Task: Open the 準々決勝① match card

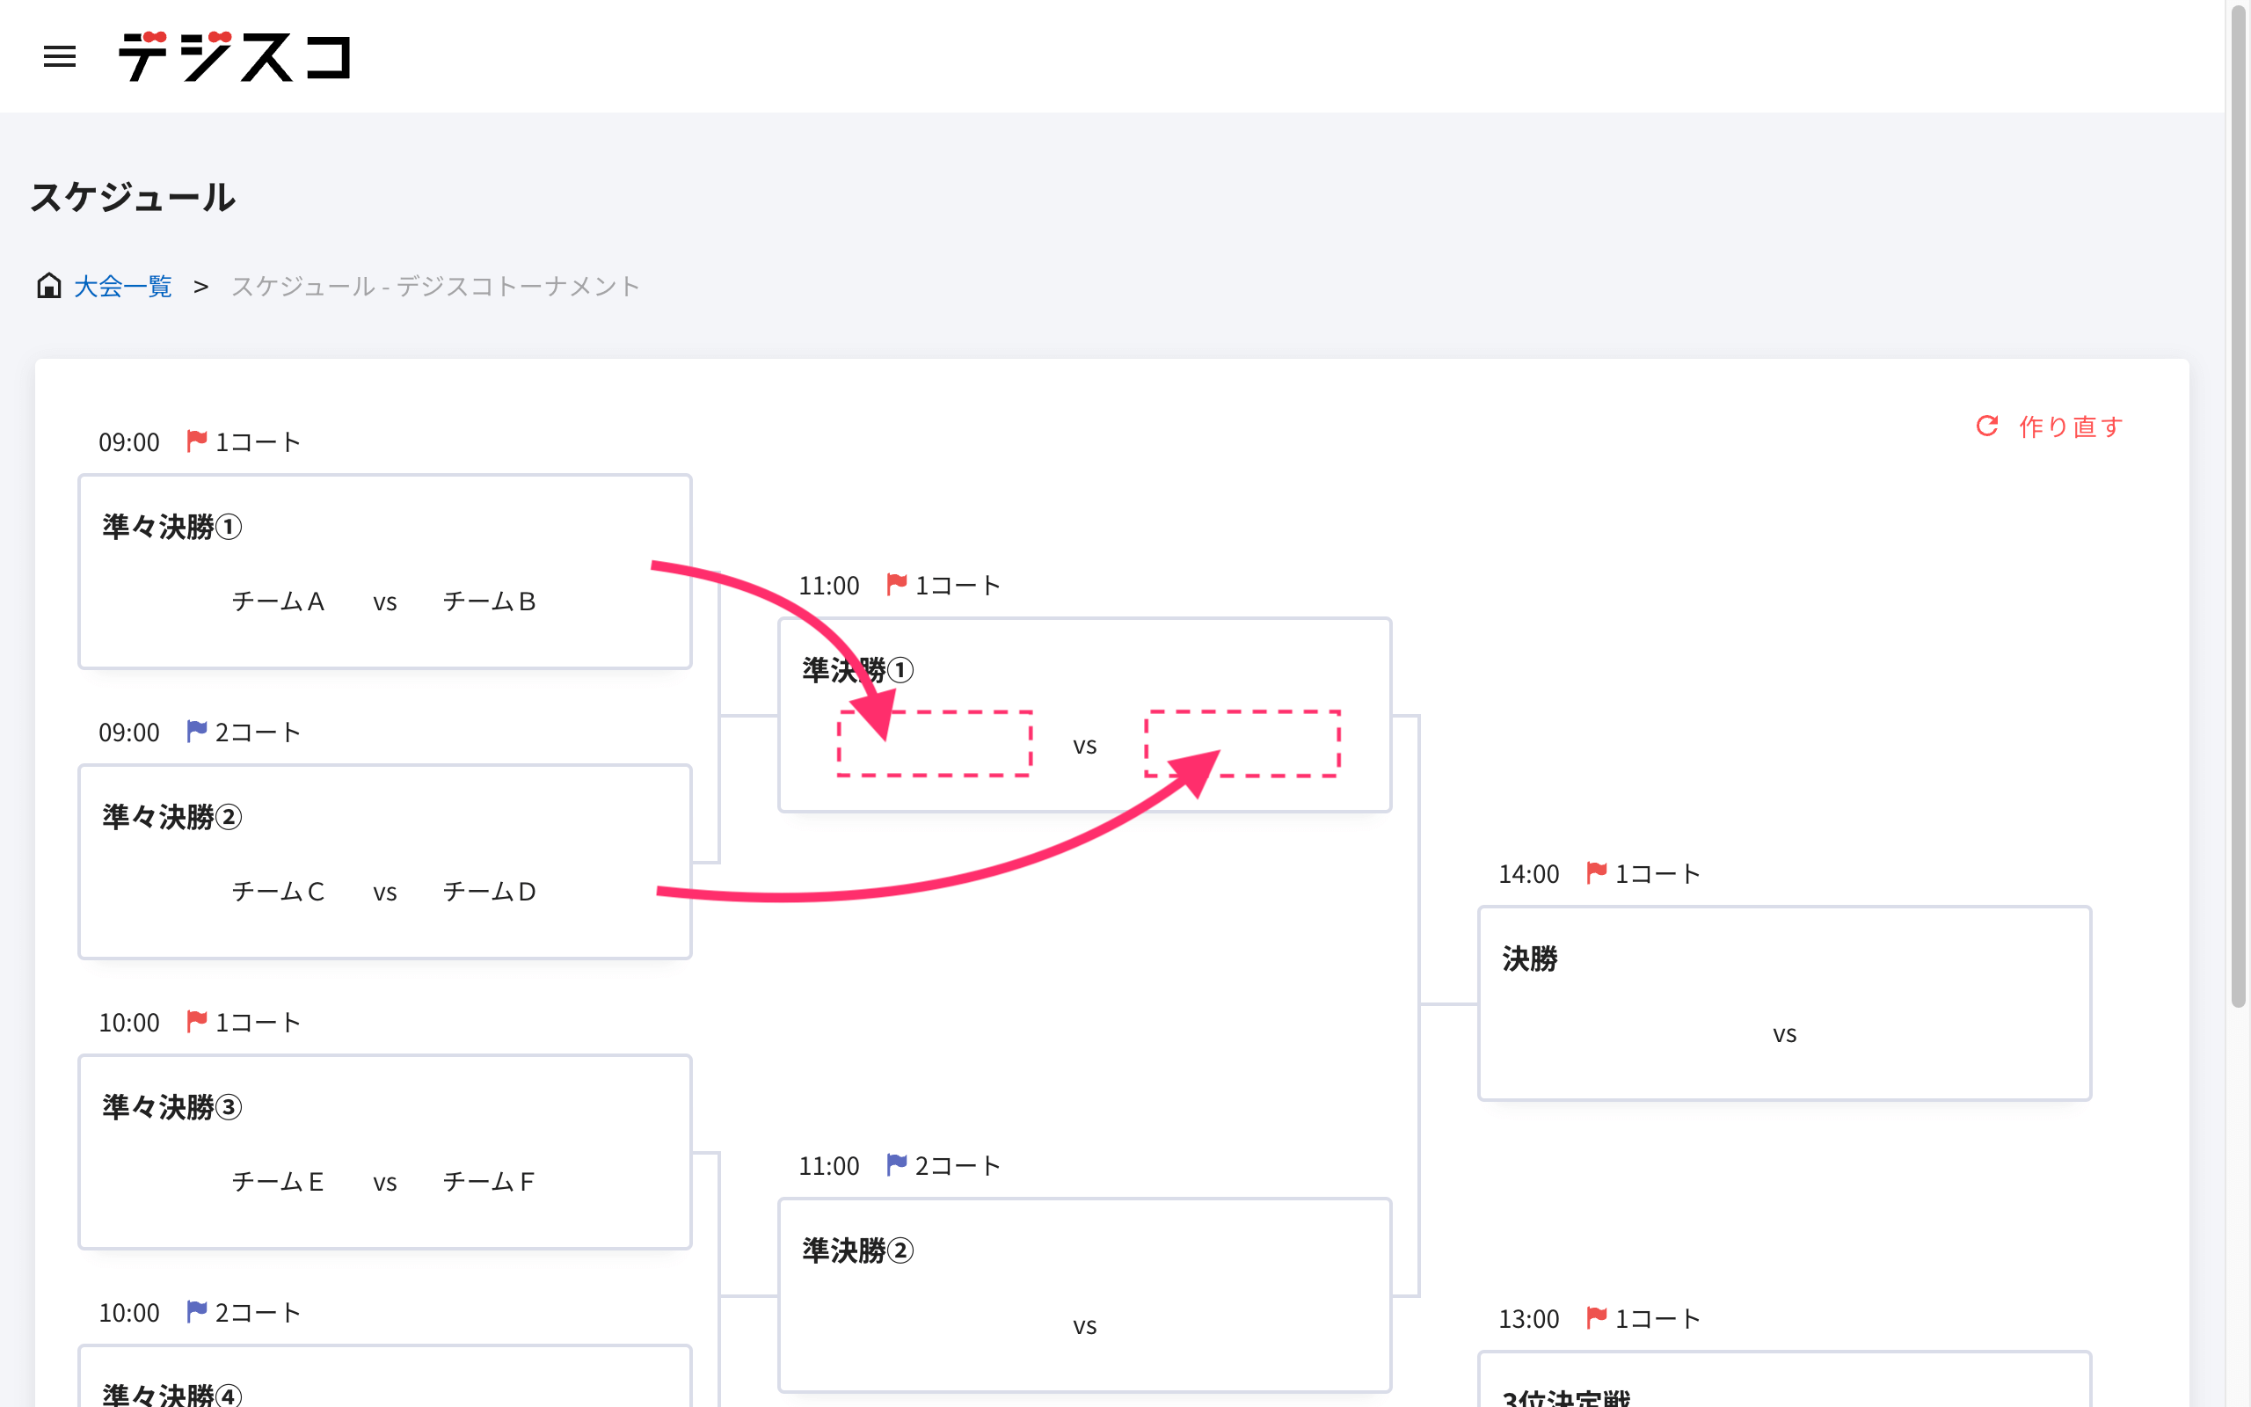Action: pos(385,572)
